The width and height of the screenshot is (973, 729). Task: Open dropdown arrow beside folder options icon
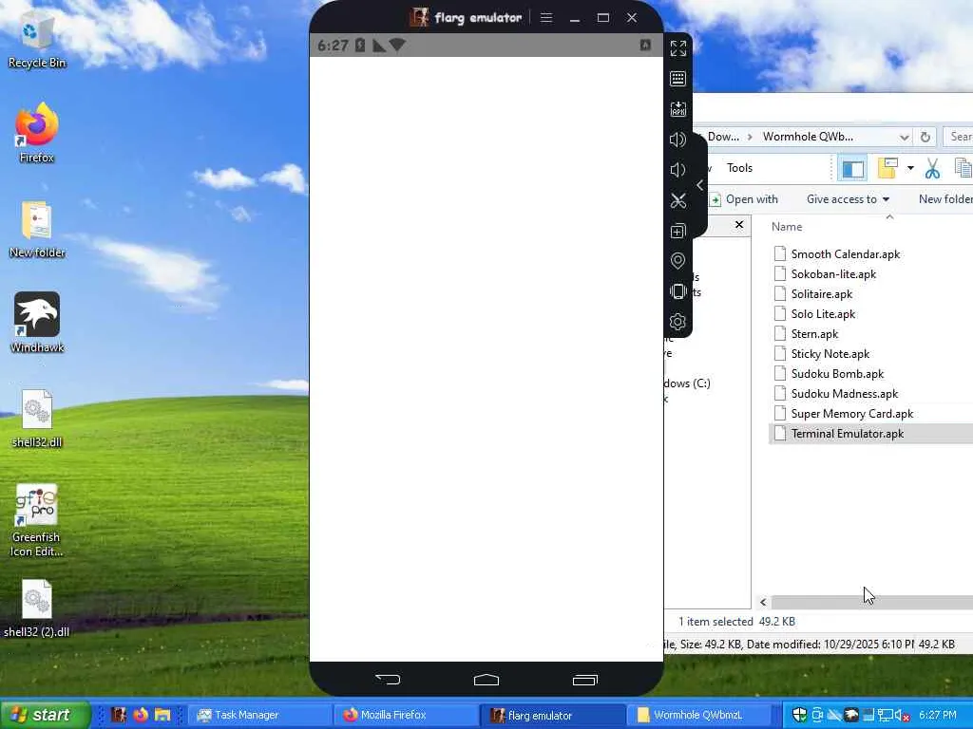(x=910, y=168)
